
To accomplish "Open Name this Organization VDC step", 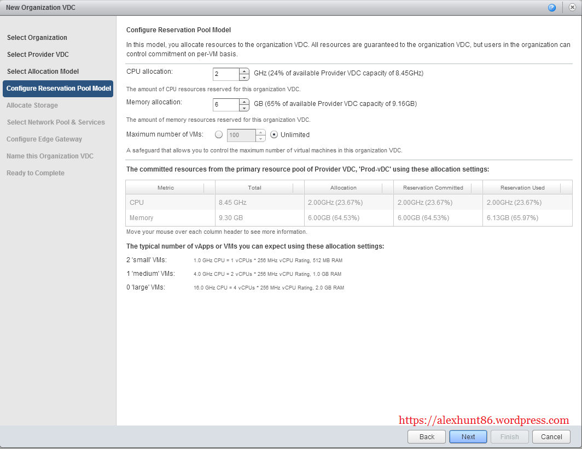I will pos(50,156).
